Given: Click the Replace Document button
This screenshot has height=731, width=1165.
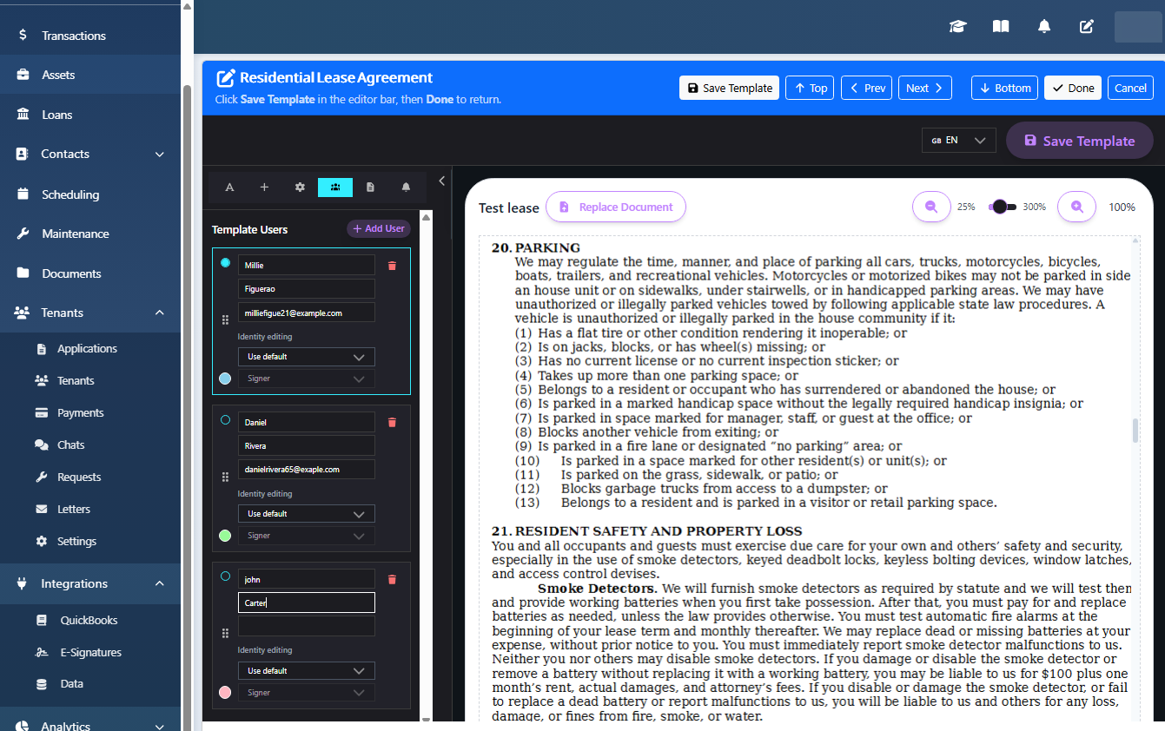Looking at the screenshot, I should [x=616, y=207].
